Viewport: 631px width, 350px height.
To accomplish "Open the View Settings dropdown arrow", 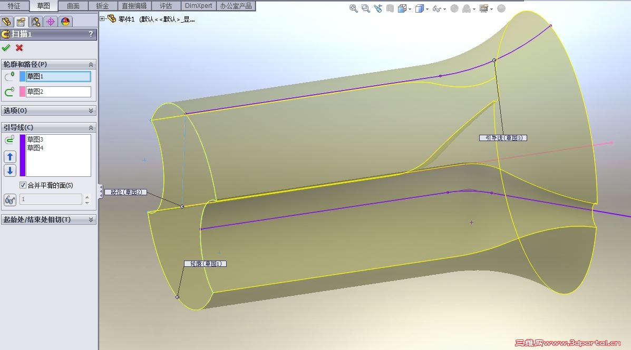I will (x=491, y=9).
